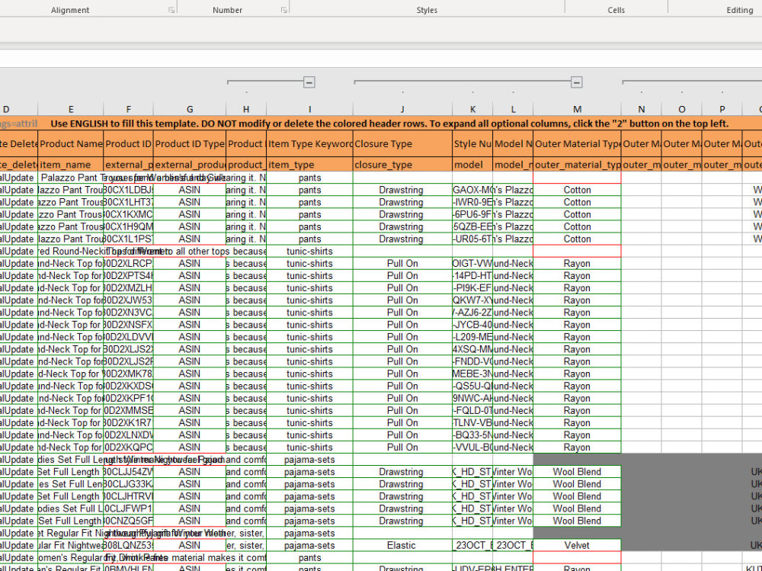Select style number cell 'TLNV-VB'
Image resolution: width=762 pixels, height=571 pixels.
[x=472, y=422]
